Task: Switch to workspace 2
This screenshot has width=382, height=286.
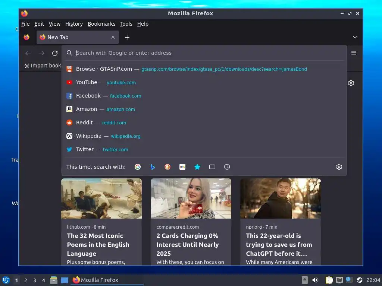Action: [26, 280]
